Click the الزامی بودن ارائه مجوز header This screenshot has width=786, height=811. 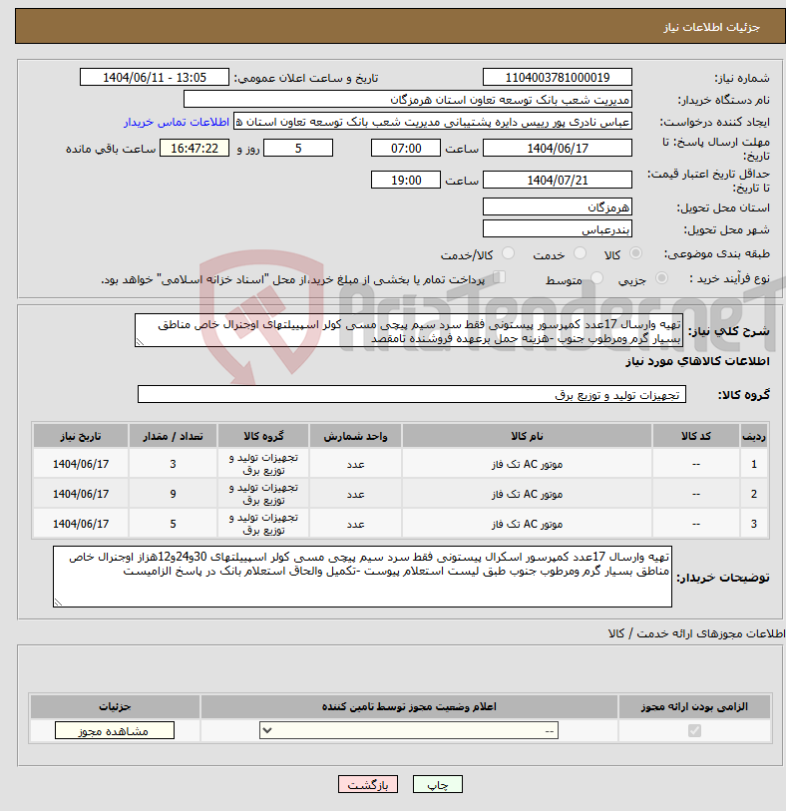[694, 706]
